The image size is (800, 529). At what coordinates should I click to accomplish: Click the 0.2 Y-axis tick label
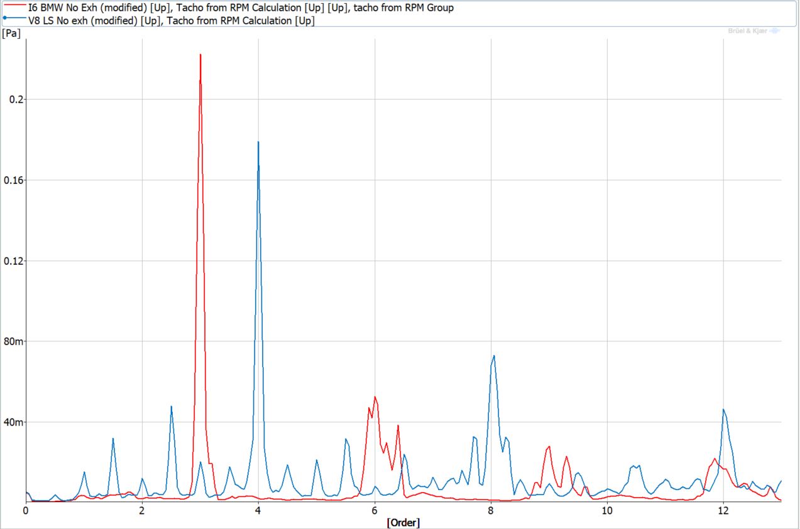(x=13, y=99)
